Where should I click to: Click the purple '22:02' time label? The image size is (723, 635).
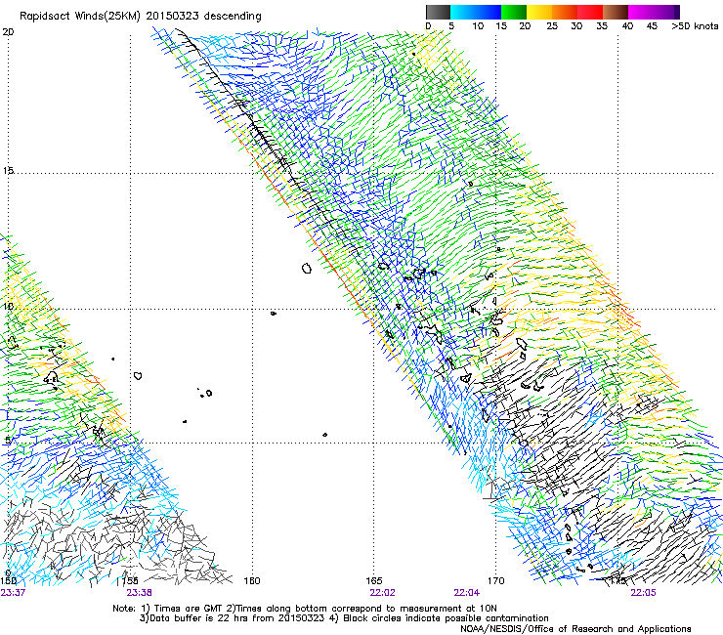click(382, 593)
